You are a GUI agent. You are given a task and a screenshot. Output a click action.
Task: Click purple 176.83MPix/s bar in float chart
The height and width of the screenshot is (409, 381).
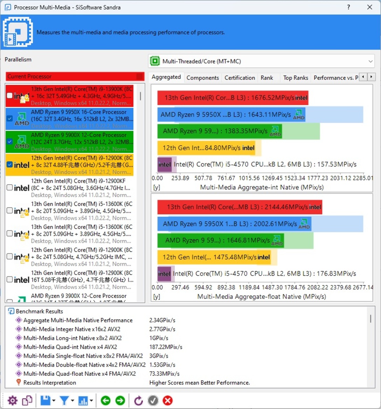pos(164,274)
